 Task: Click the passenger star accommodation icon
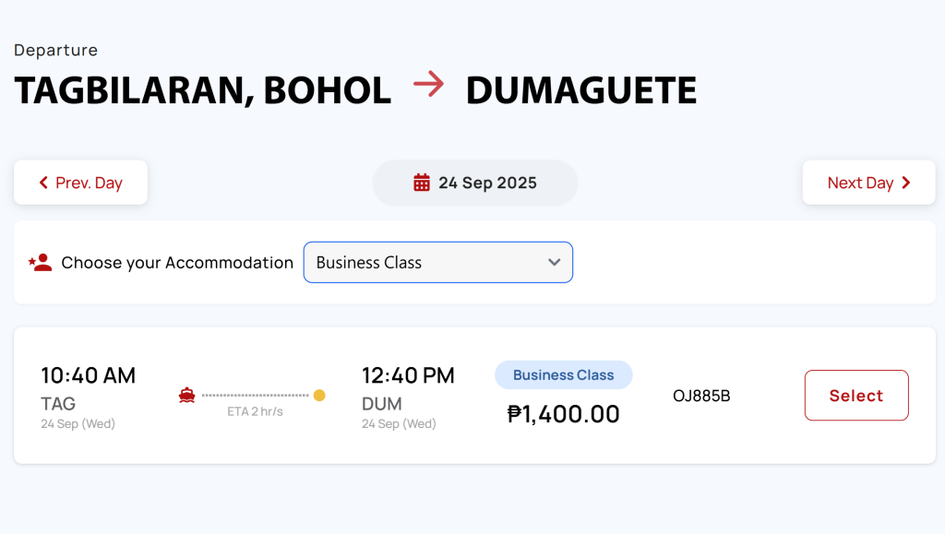[x=40, y=263]
